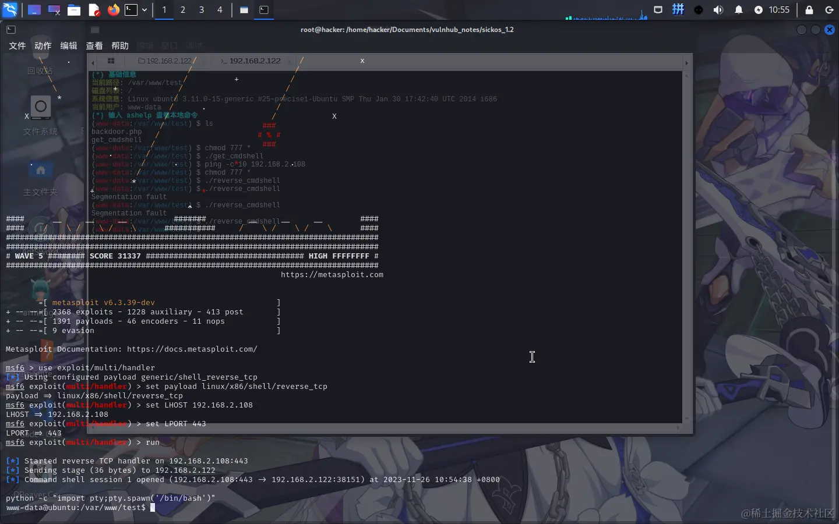The image size is (839, 524).
Task: Click 'Sending stage (36 bytes)' line
Action: click(111, 470)
